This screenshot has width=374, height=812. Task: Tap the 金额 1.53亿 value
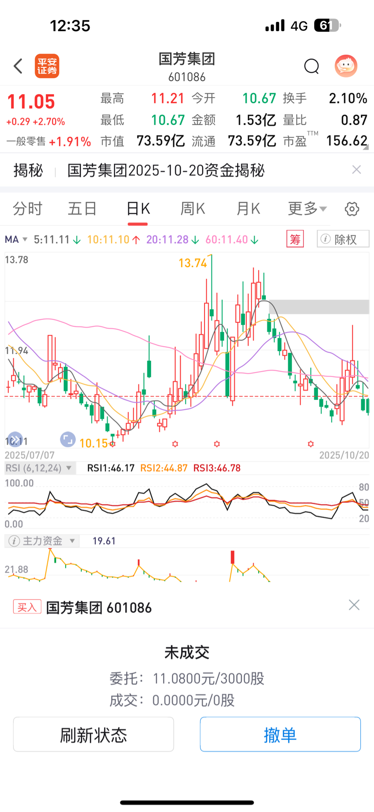point(256,120)
